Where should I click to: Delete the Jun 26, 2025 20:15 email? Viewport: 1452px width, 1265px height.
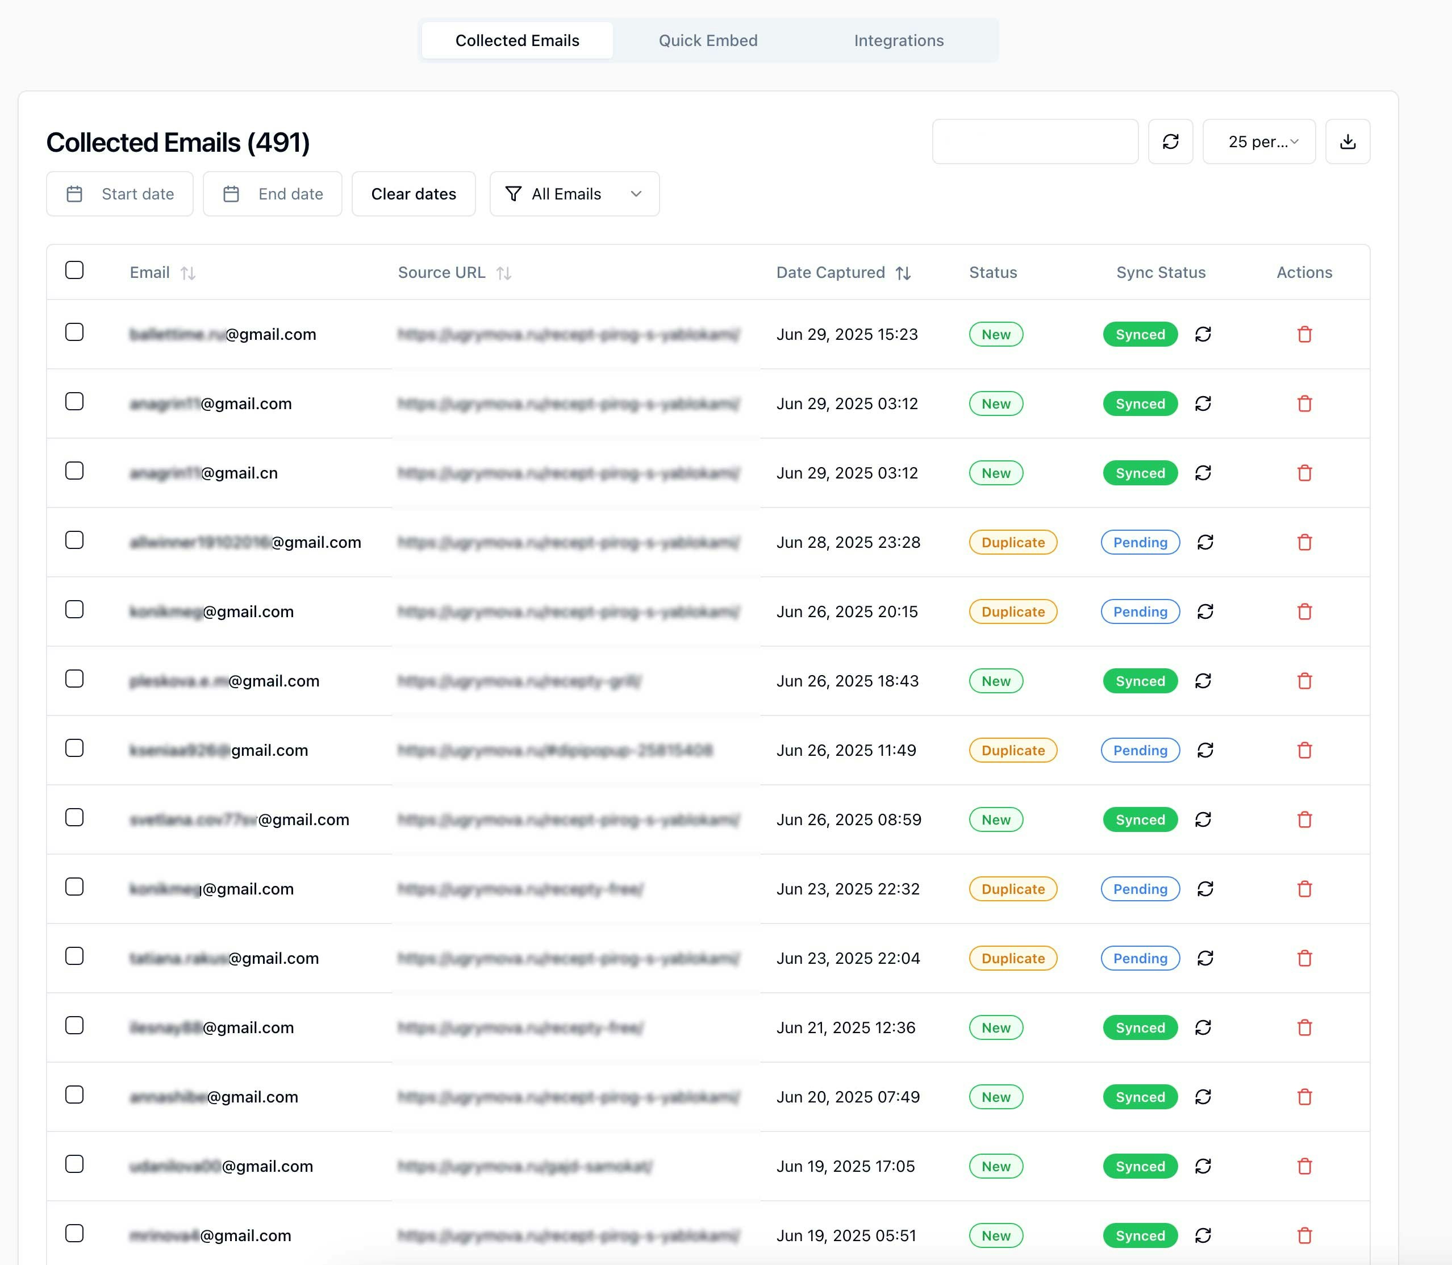1304,611
